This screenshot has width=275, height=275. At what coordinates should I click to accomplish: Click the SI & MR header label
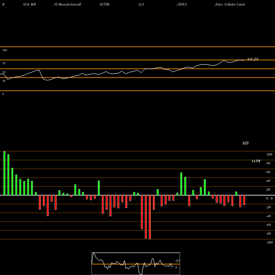pos(29,4)
